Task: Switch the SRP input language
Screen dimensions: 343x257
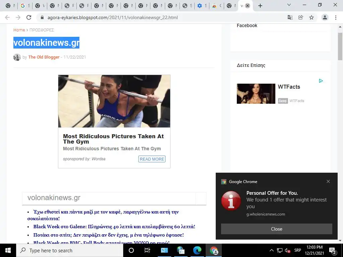Action: tap(297, 250)
